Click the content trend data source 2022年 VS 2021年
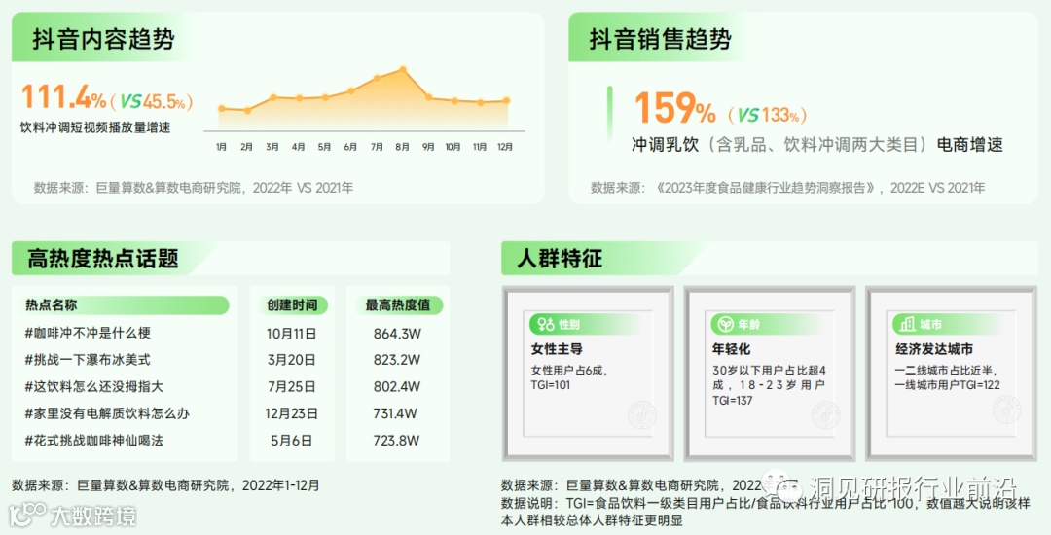The width and height of the screenshot is (1051, 535). (194, 188)
